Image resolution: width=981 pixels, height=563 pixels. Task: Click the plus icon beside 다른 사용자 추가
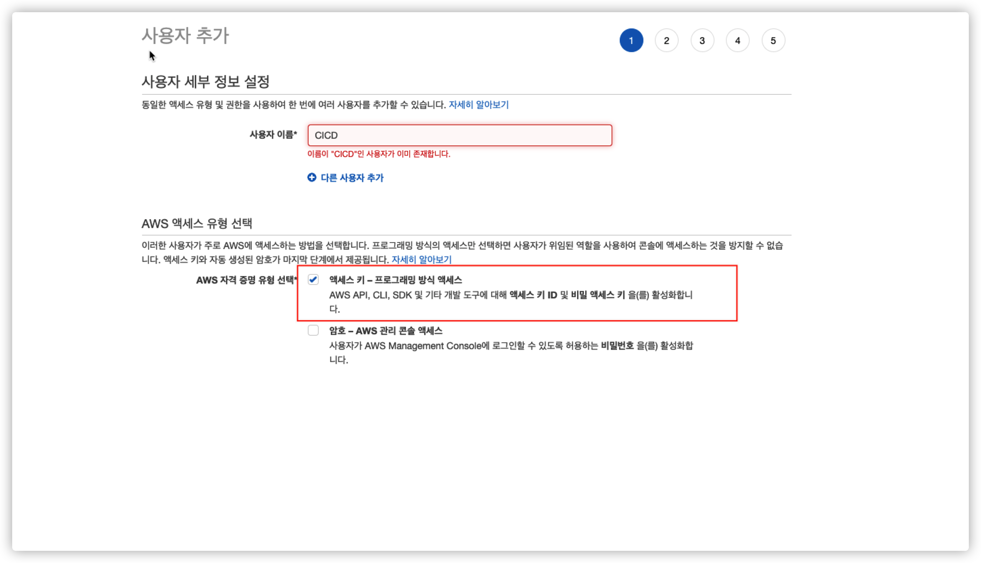(x=312, y=178)
